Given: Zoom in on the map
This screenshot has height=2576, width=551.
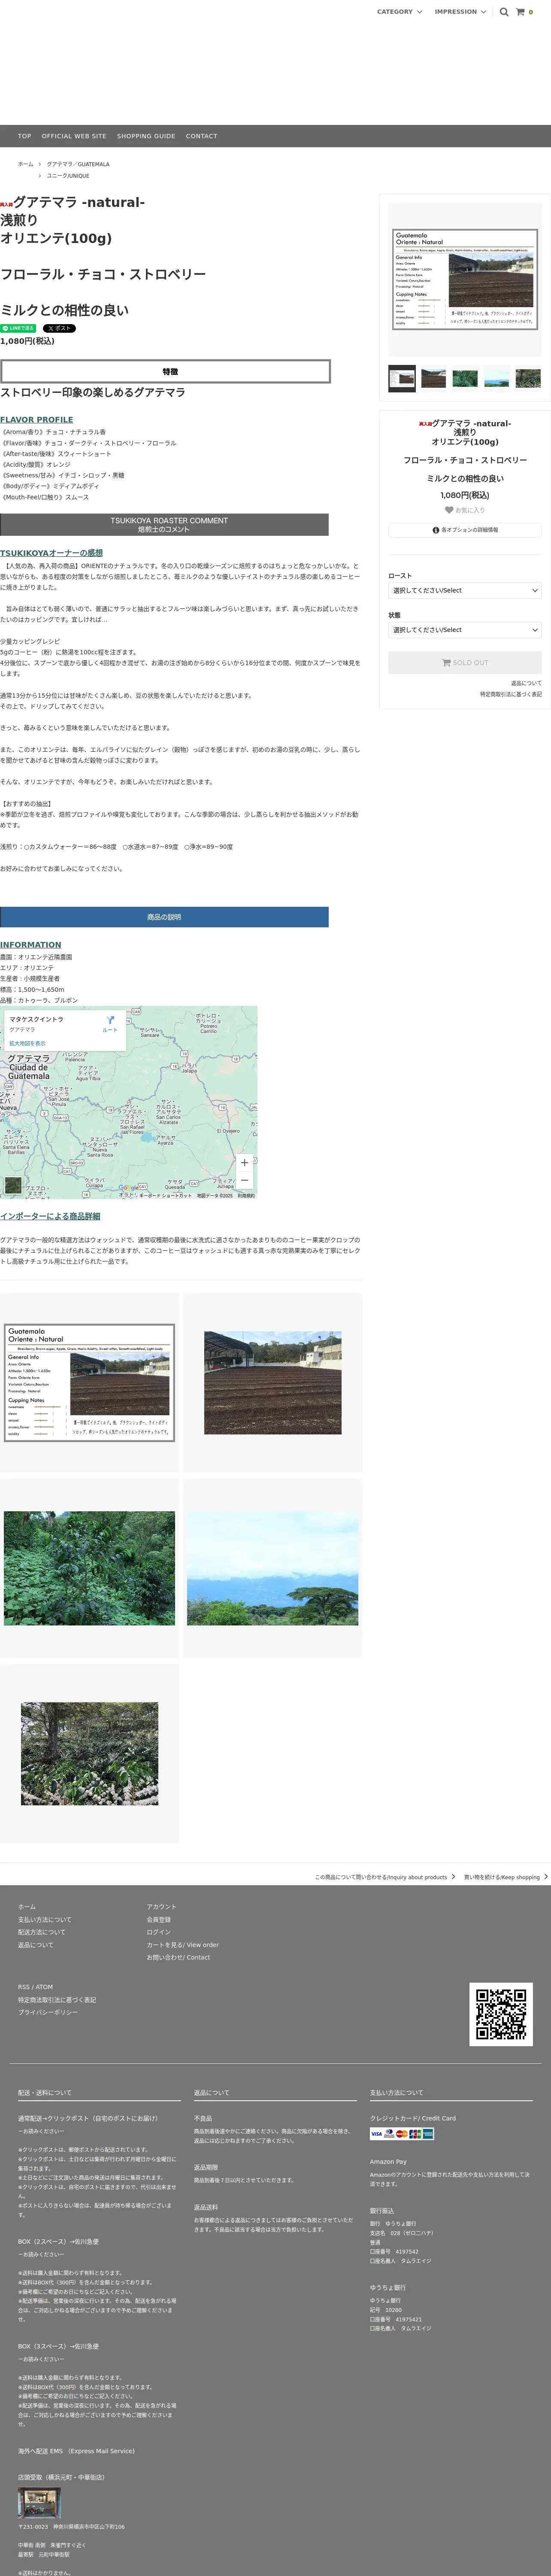Looking at the screenshot, I should point(244,1162).
